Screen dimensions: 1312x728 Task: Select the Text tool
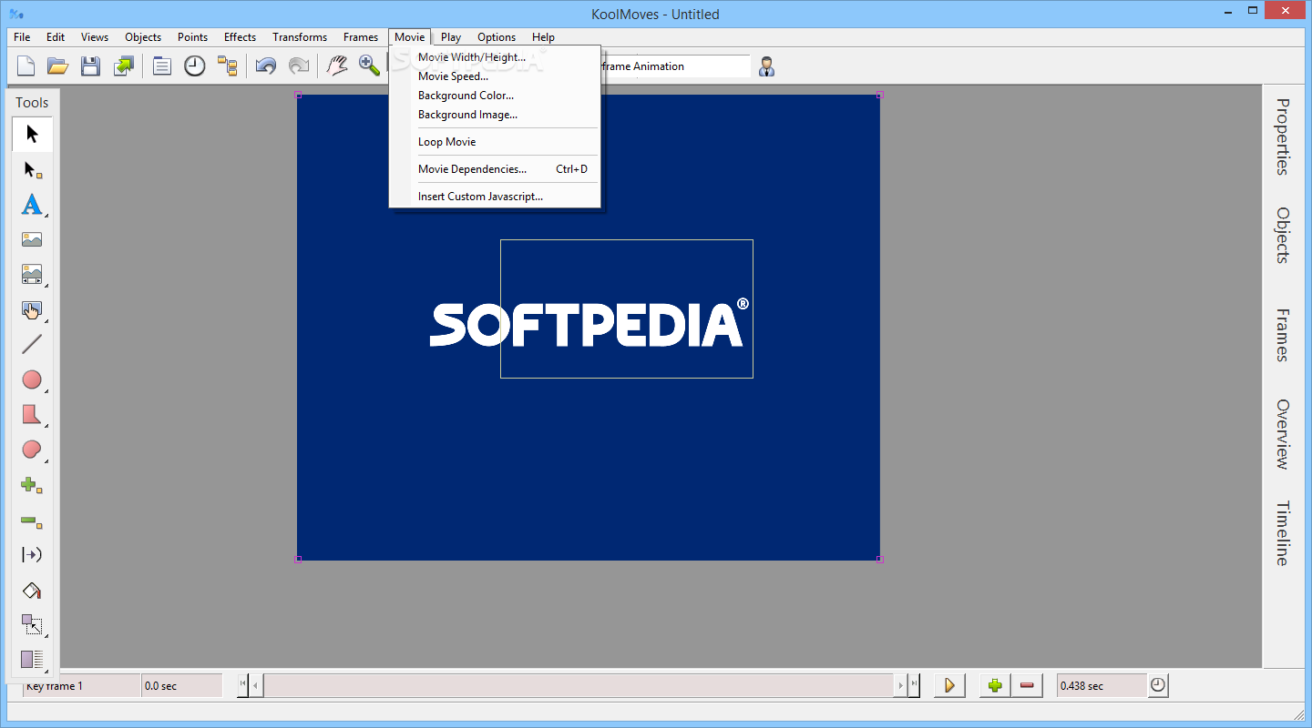point(32,205)
